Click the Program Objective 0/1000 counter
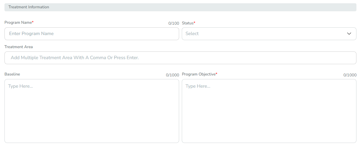 (x=350, y=75)
